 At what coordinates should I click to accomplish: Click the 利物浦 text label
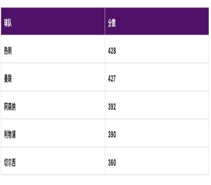click(x=10, y=135)
